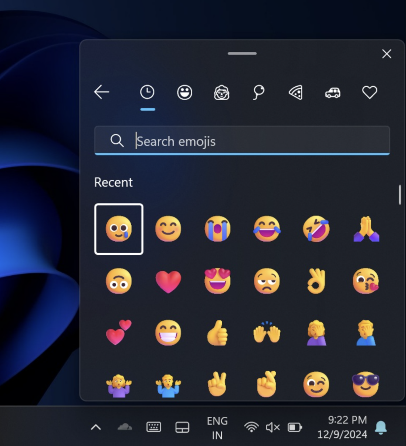
Task: Choose the smiling face with sunglasses emoji
Action: (x=365, y=384)
